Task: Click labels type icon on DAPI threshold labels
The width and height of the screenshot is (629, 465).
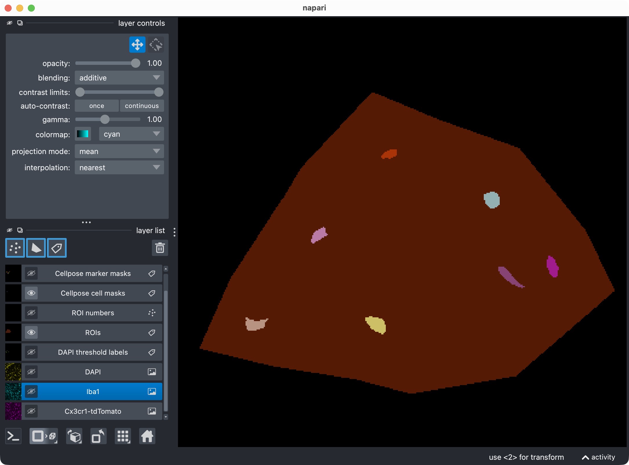Action: 152,352
